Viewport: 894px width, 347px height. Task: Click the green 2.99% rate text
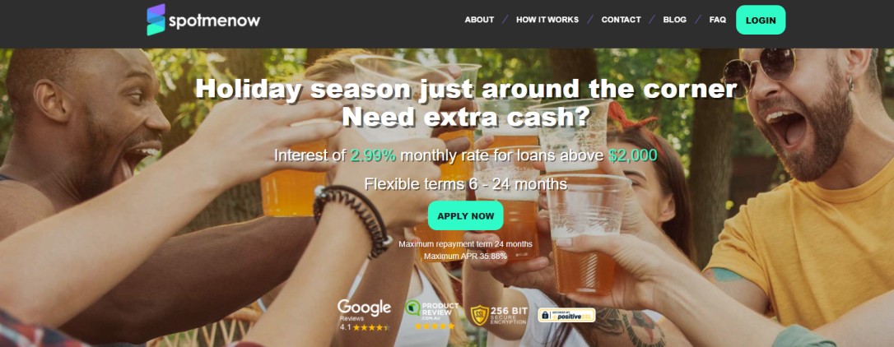tap(373, 155)
